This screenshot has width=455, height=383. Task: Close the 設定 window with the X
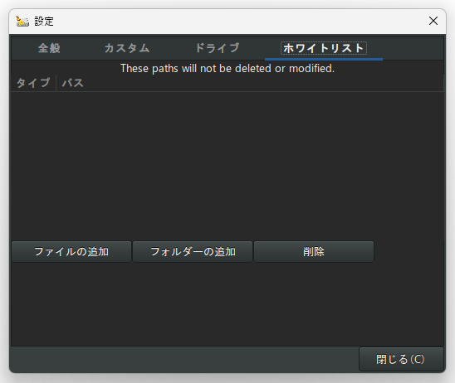click(x=433, y=21)
